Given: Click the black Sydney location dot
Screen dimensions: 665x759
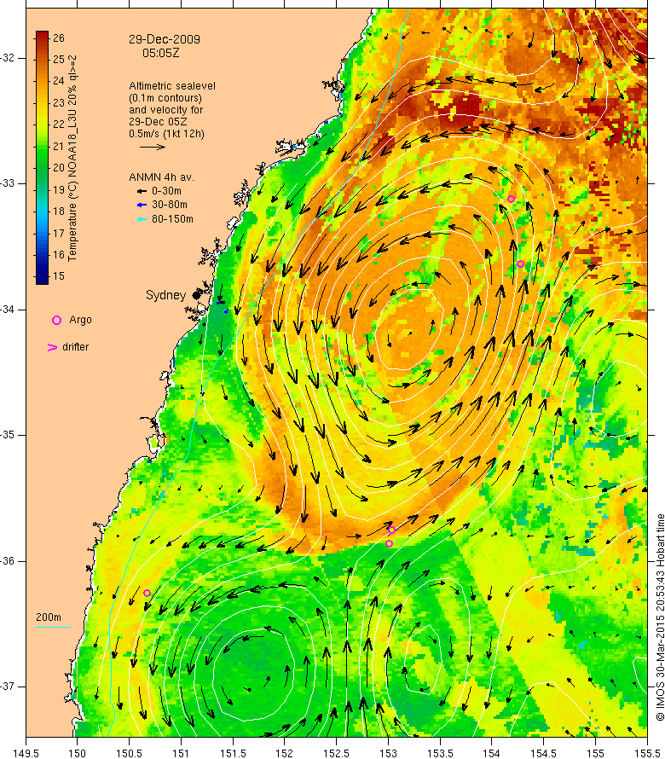Looking at the screenshot, I should [196, 295].
